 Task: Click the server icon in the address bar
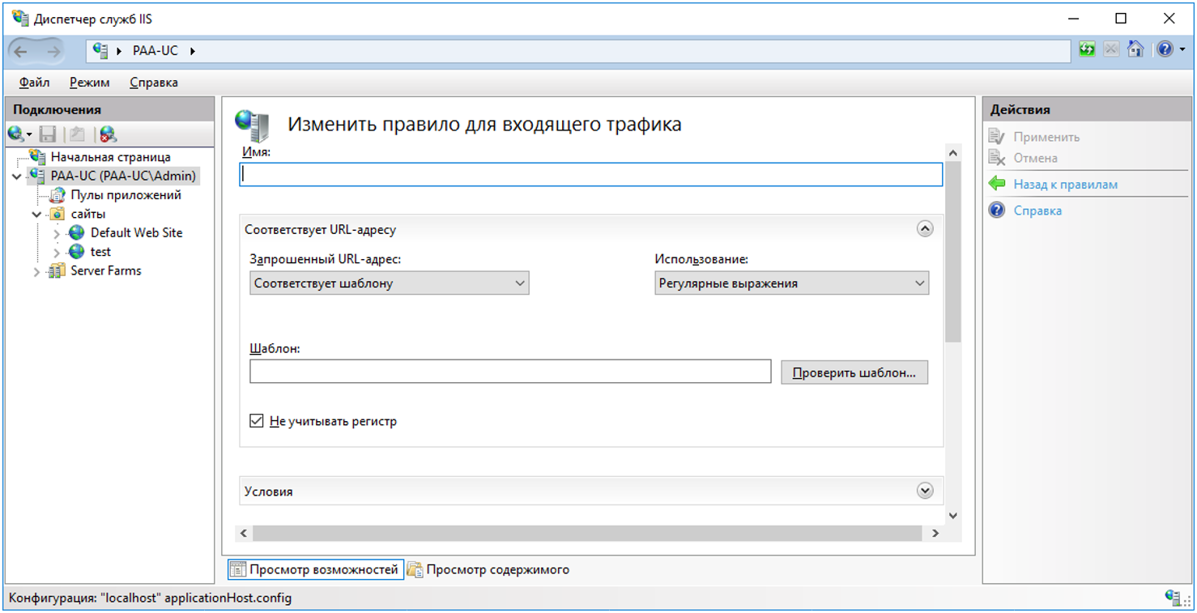pyautogui.click(x=100, y=50)
